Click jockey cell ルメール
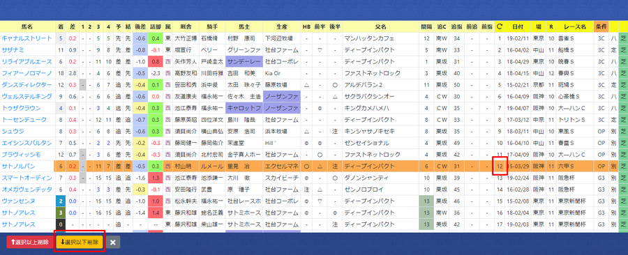Viewport: 628px width, 255px height. 213,166
